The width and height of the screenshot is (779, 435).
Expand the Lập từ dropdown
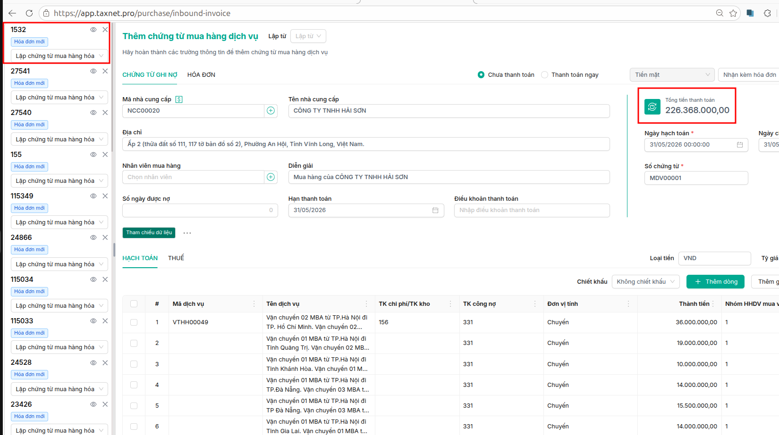coord(308,36)
